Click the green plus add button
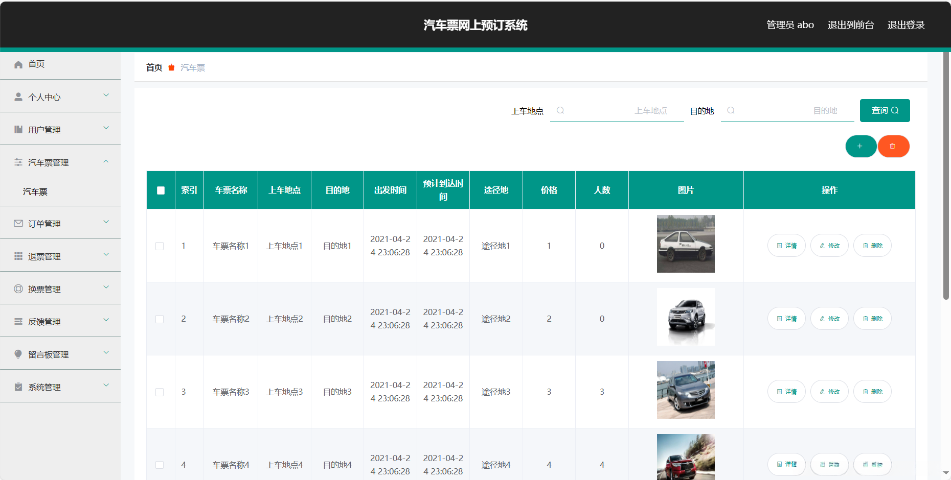Viewport: 951px width, 480px height. point(861,147)
